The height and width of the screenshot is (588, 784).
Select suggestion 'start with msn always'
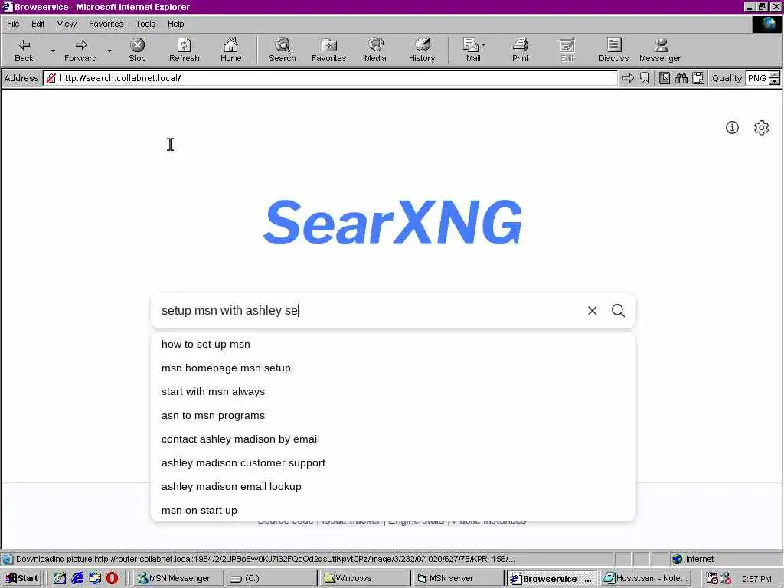[x=393, y=391]
